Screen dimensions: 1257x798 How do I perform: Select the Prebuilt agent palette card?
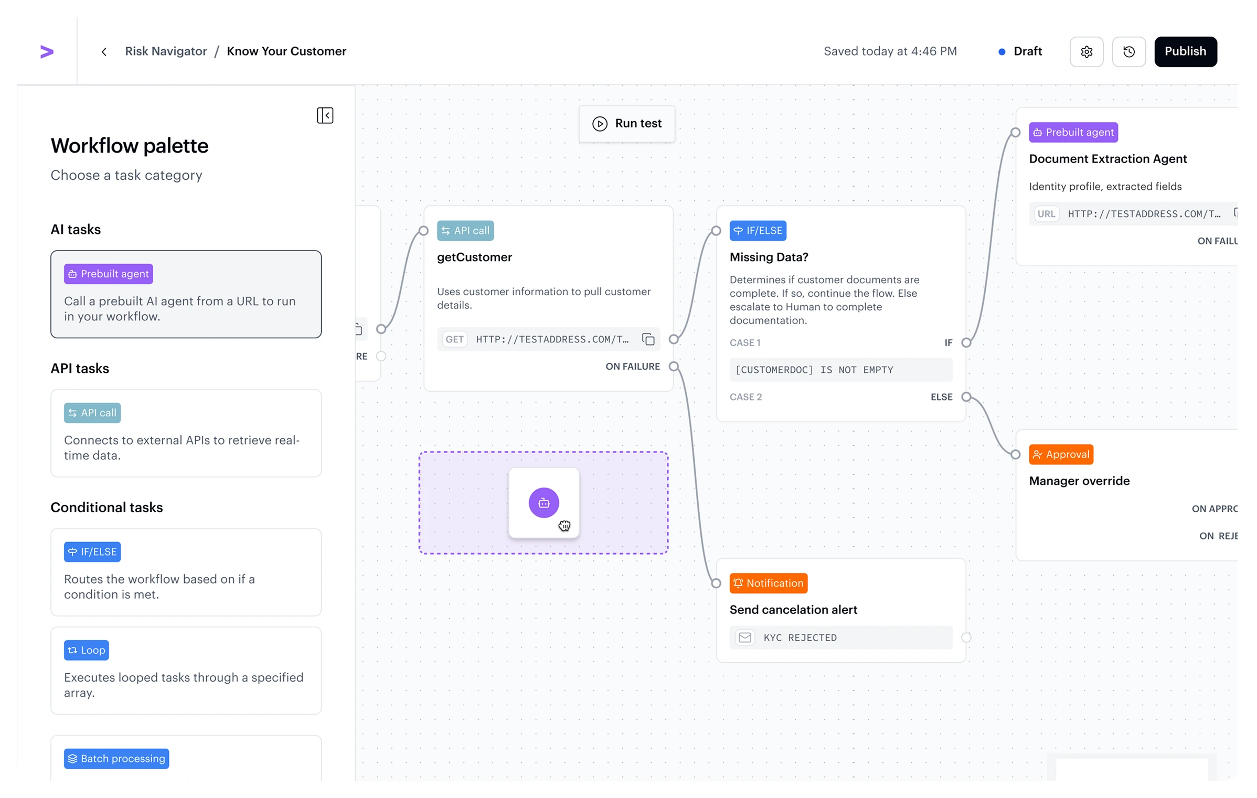186,294
